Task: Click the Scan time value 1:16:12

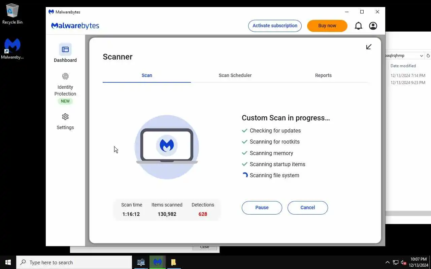Action: (x=131, y=214)
